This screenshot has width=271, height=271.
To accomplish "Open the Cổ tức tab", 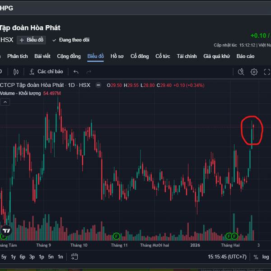I will click(163, 56).
